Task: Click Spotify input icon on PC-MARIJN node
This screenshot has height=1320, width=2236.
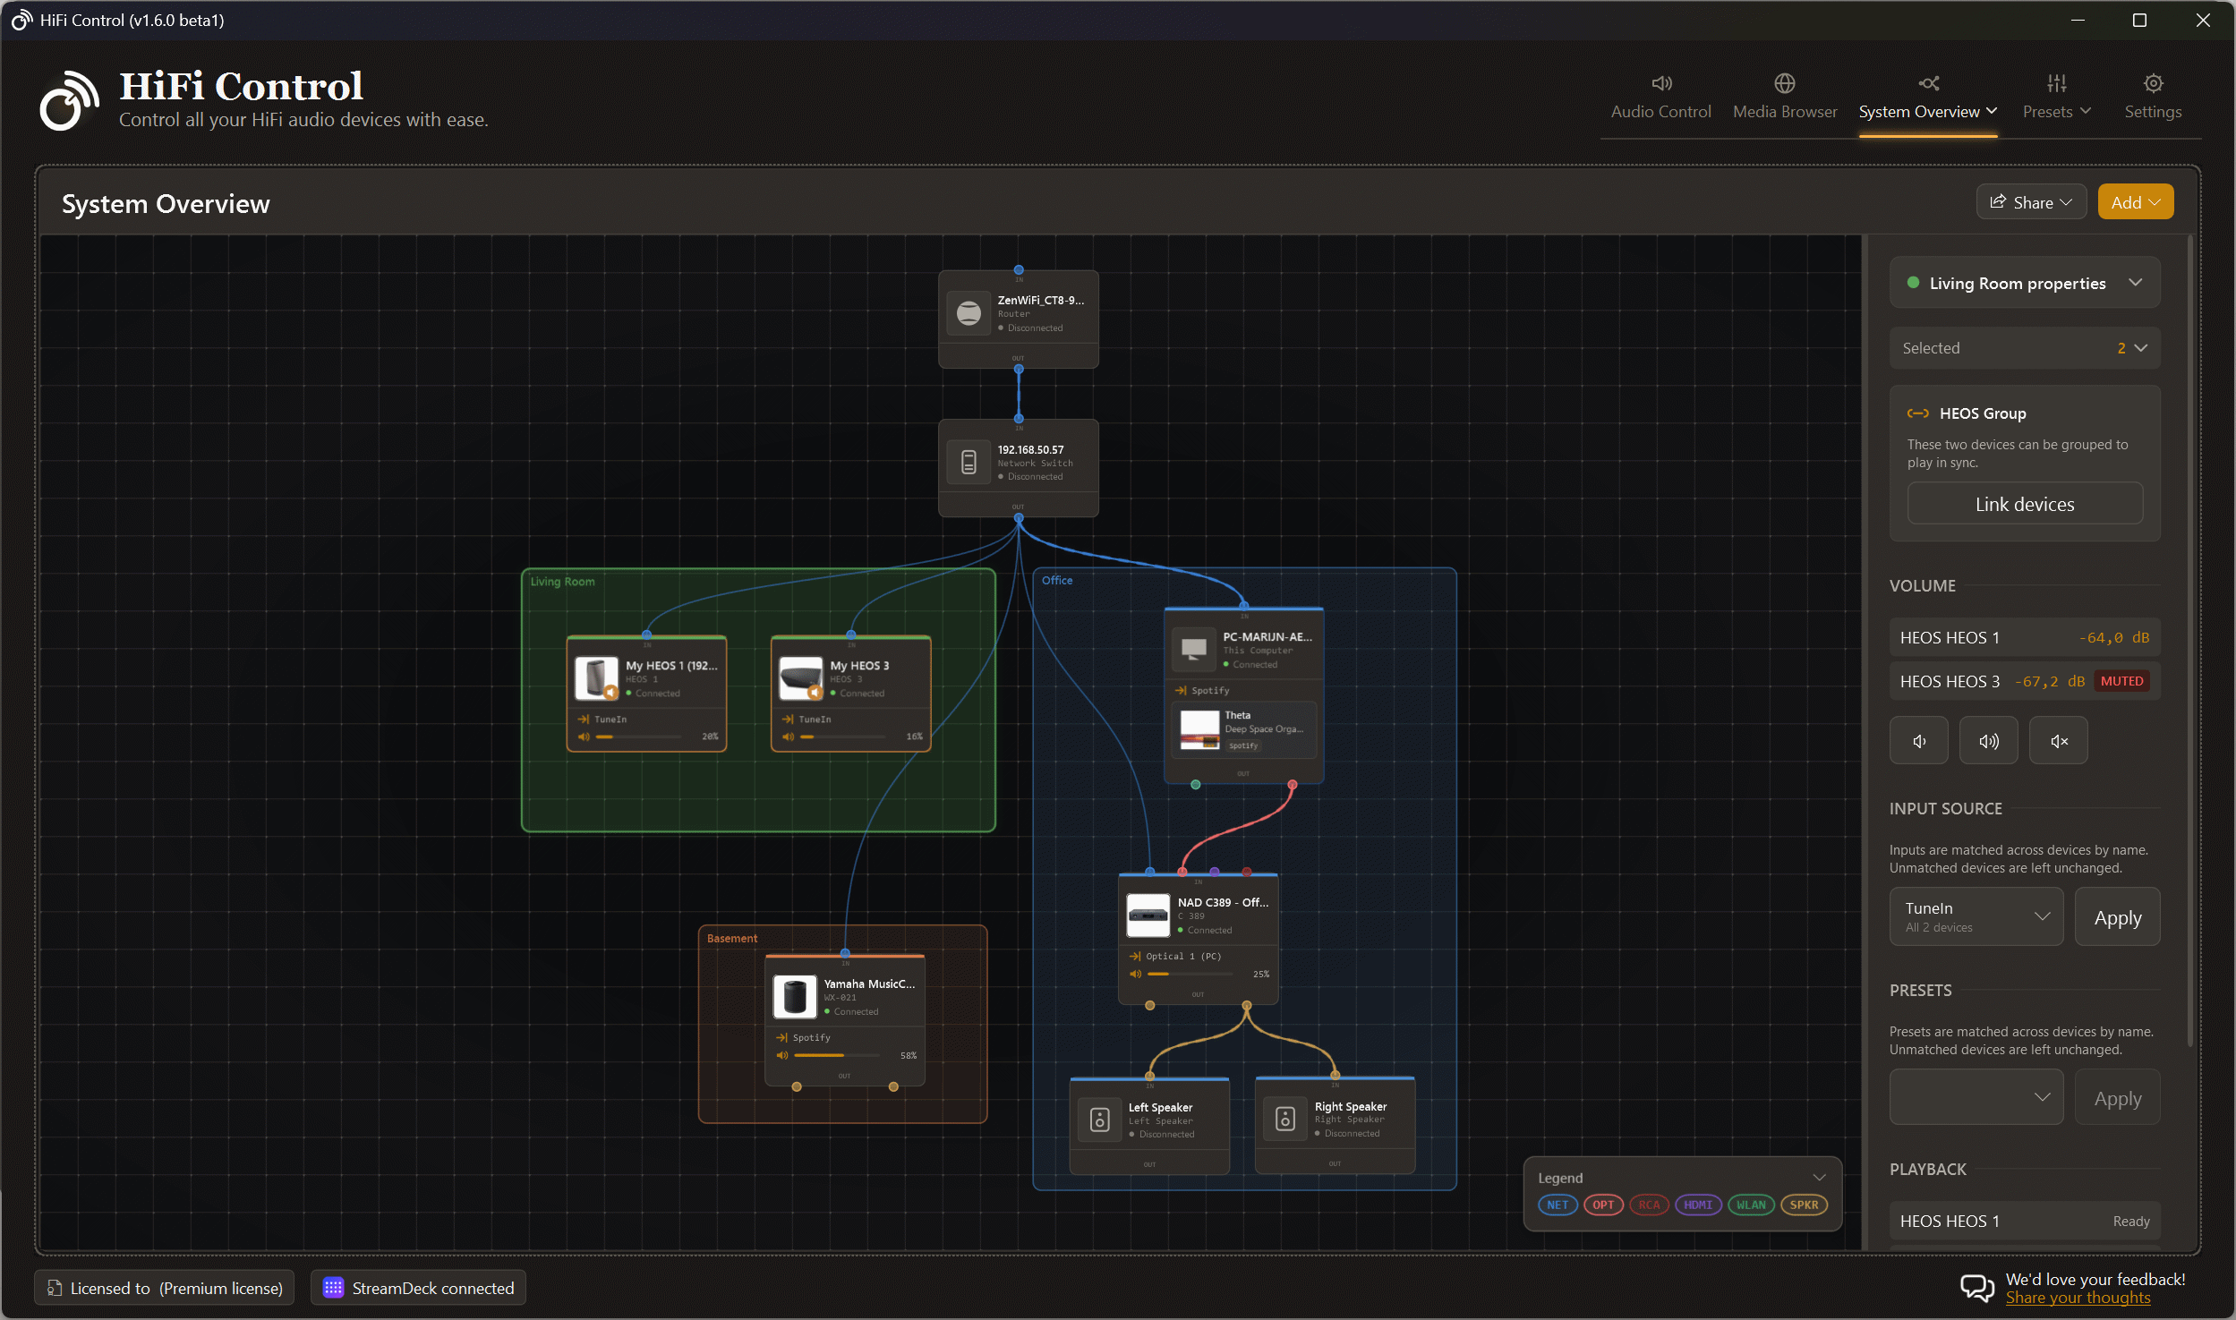Action: click(x=1181, y=690)
